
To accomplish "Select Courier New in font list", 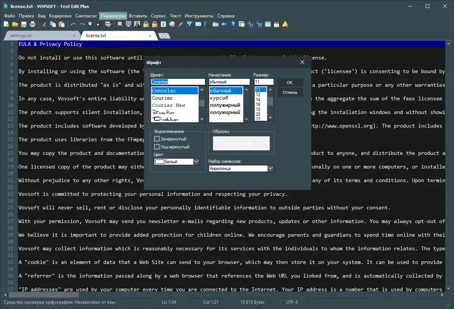I will pyautogui.click(x=168, y=105).
